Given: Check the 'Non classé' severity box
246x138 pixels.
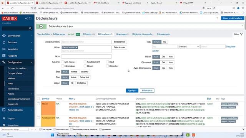Looking at the screenshot, I should pos(63,62).
